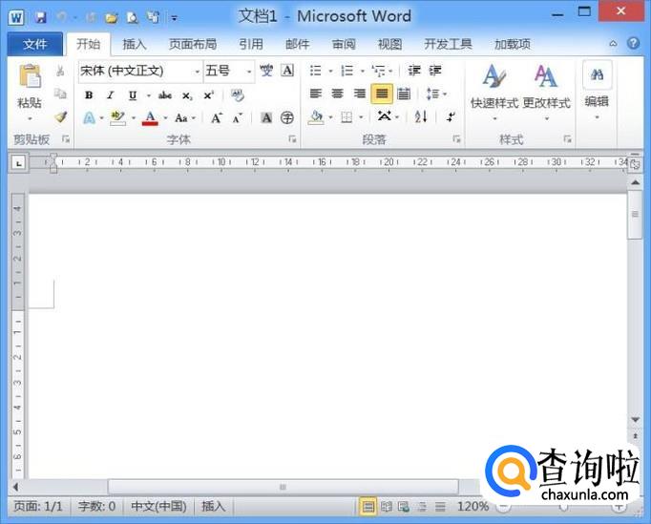Click the Increase Indent icon
Screen dimensions: 651x524
435,71
